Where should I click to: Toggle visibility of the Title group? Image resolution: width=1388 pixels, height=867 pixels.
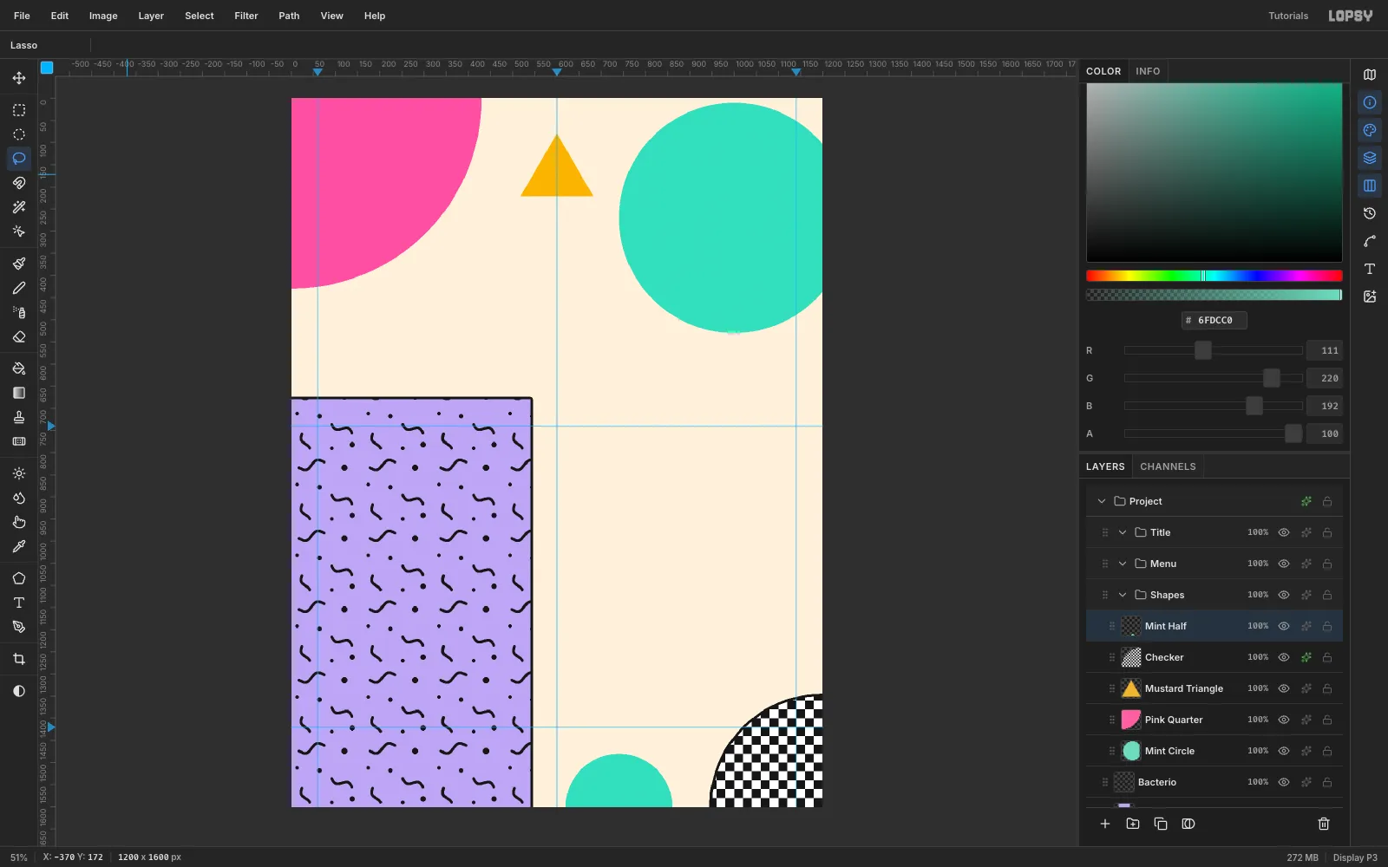[x=1284, y=532]
